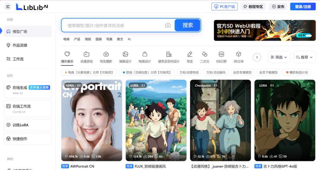Expand more categories with the right arrow
This screenshot has height=170, width=320.
click(257, 57)
